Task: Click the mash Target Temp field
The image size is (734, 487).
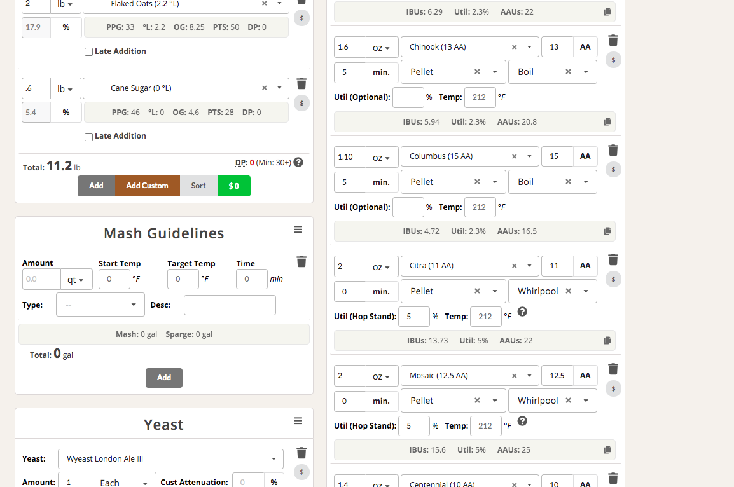Action: [183, 279]
